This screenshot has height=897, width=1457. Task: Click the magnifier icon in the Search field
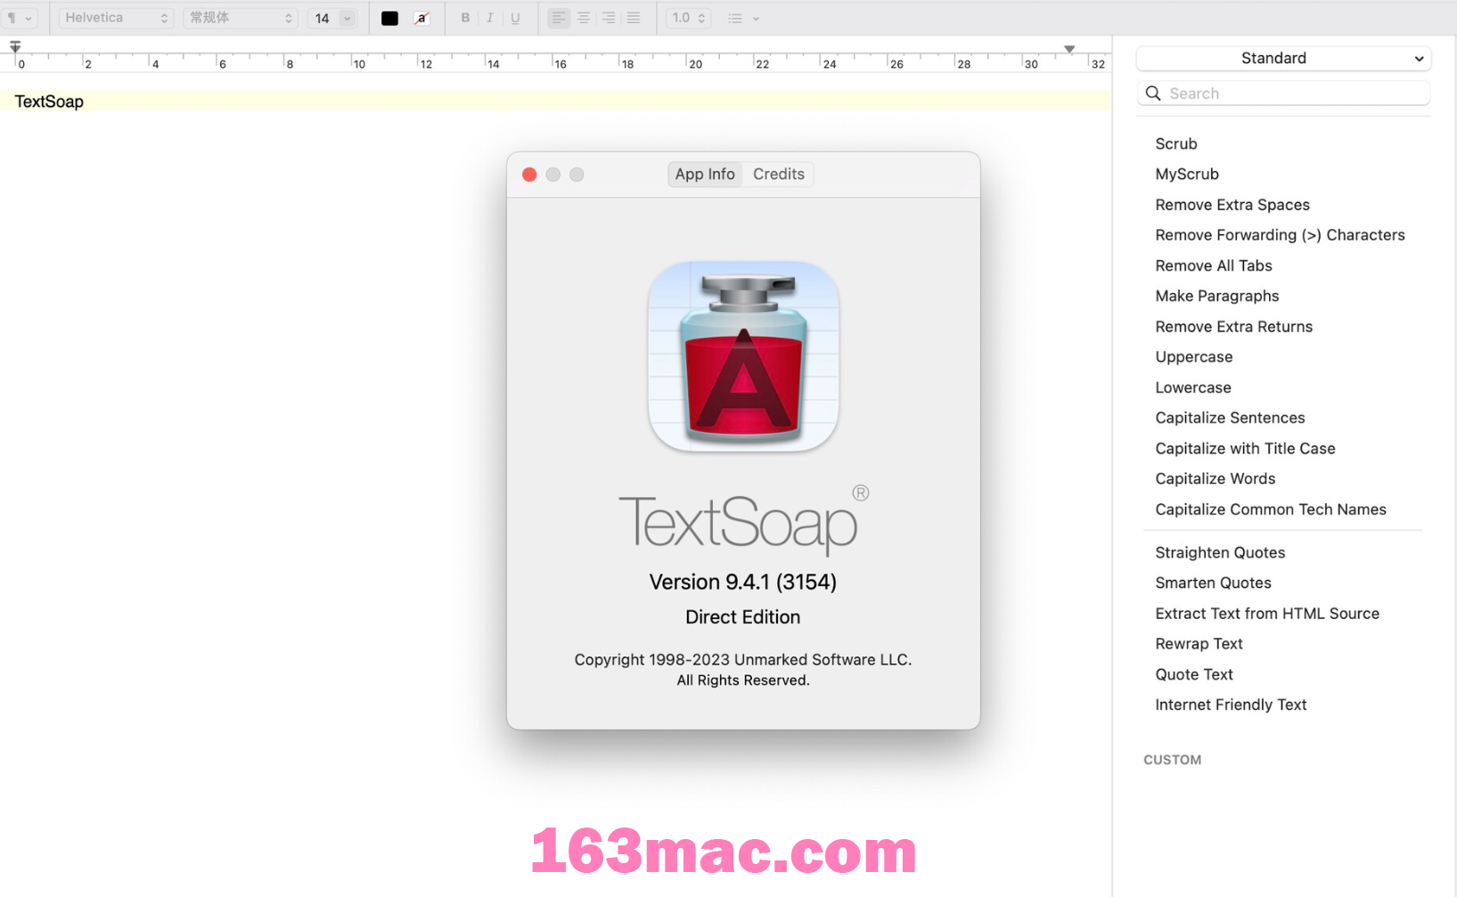(1153, 94)
